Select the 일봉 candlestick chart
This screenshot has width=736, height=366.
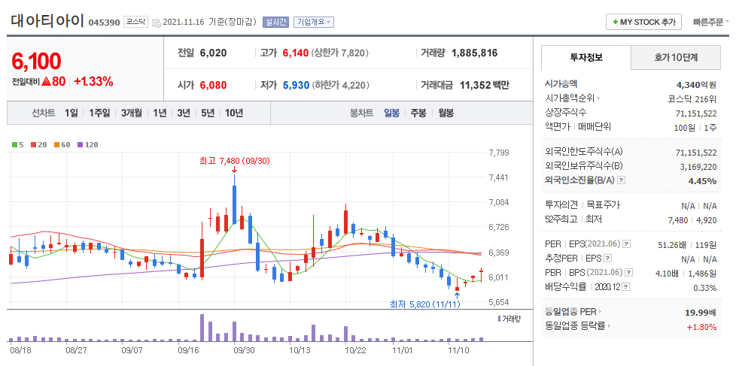(x=391, y=113)
